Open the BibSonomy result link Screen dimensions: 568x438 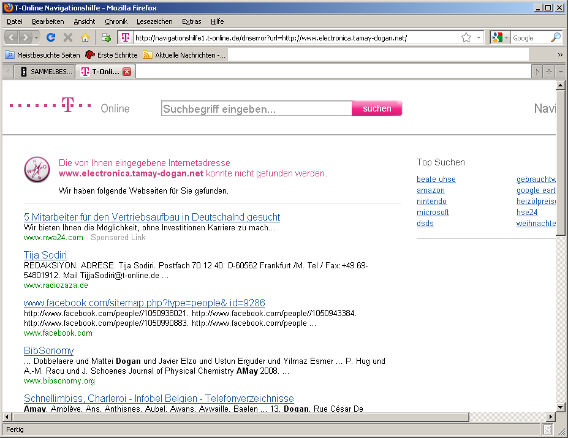pos(48,350)
